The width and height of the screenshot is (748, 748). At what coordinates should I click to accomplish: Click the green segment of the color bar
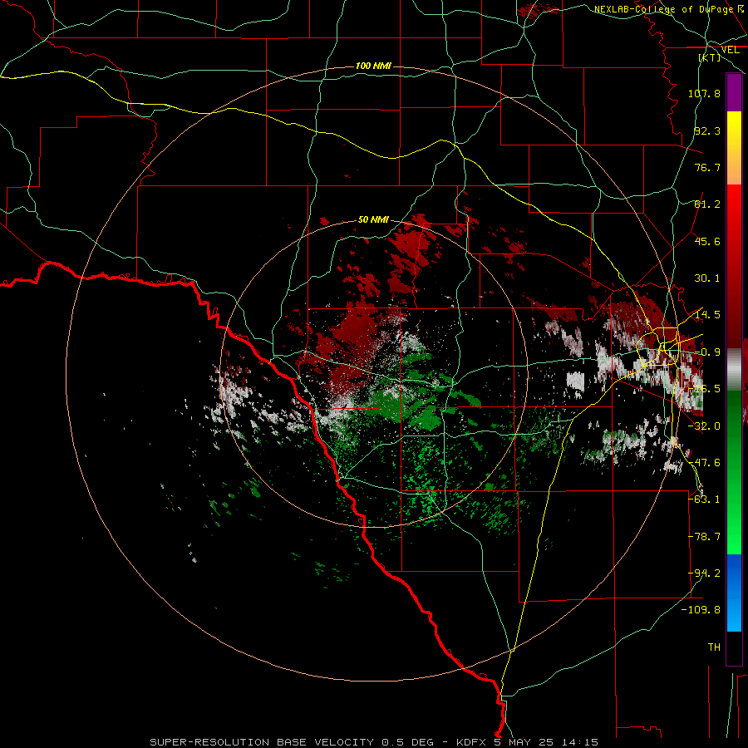(x=734, y=472)
